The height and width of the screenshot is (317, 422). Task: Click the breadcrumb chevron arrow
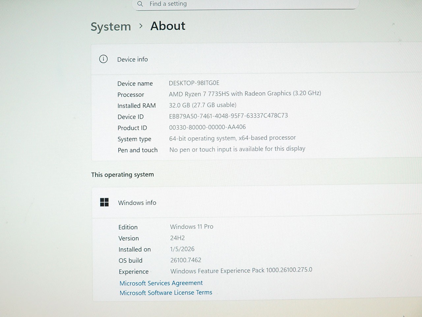point(141,26)
